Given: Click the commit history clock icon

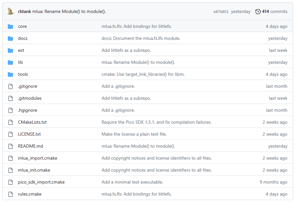Looking at the screenshot, I should (258, 11).
